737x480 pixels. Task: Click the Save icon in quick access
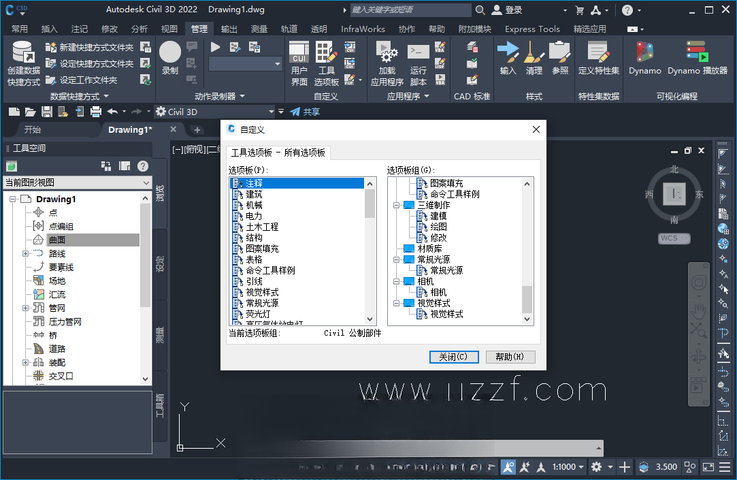click(46, 112)
